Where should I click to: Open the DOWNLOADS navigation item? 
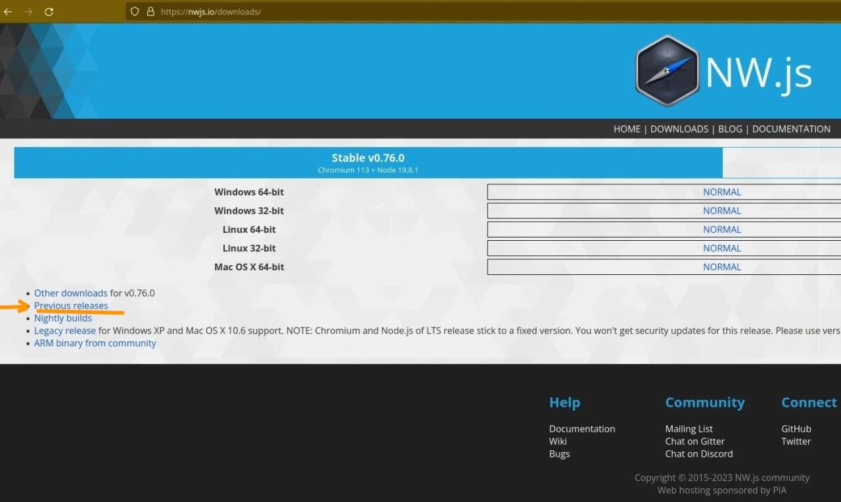click(679, 129)
